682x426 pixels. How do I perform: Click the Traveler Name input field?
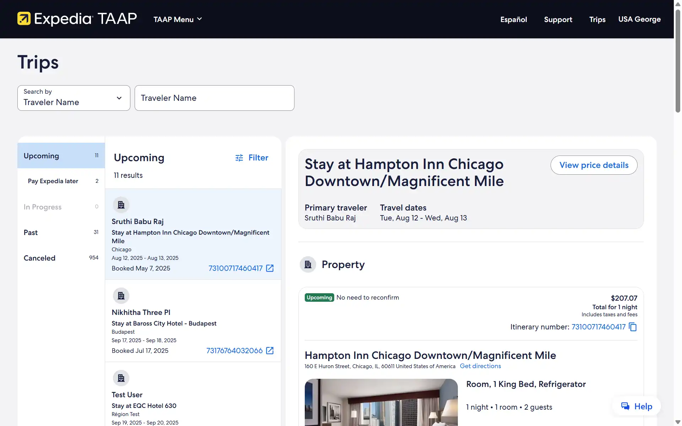215,98
